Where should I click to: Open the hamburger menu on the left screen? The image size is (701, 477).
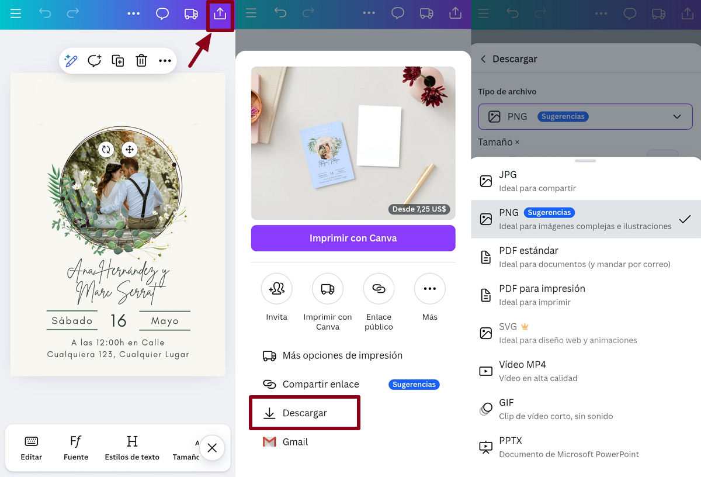[16, 13]
